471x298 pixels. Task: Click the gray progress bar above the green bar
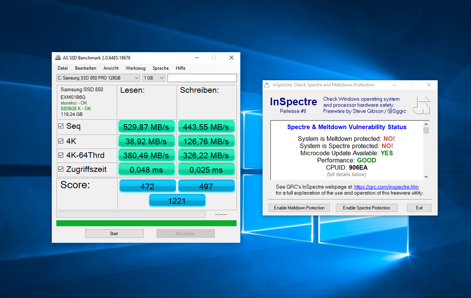[131, 214]
